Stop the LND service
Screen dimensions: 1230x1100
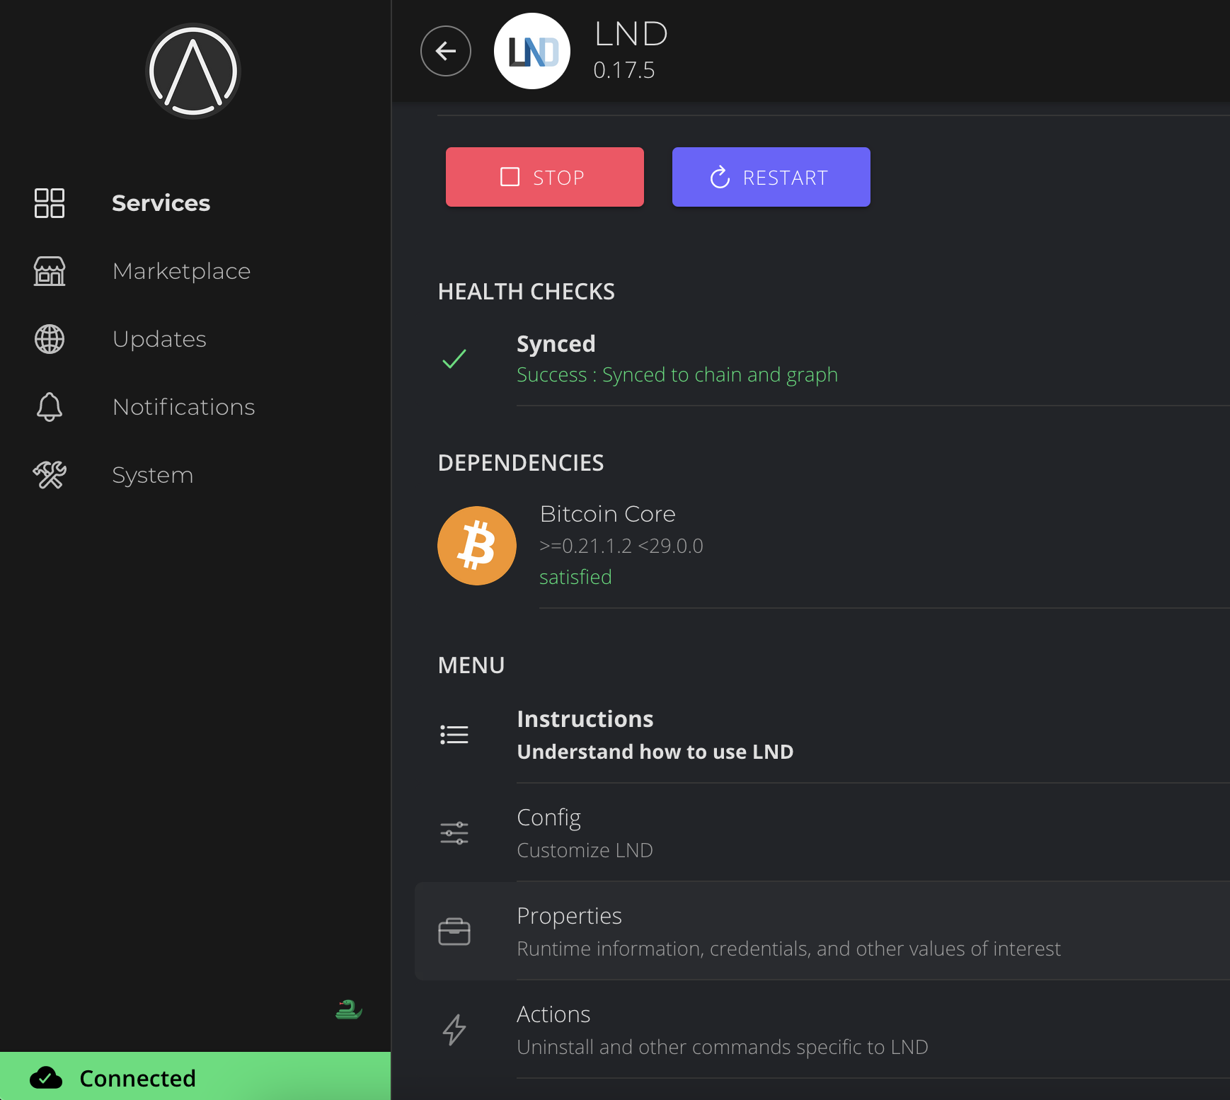point(544,177)
